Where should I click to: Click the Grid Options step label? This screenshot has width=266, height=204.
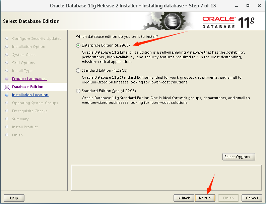point(23,63)
